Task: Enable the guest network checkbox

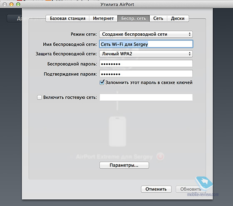Action: click(39, 97)
